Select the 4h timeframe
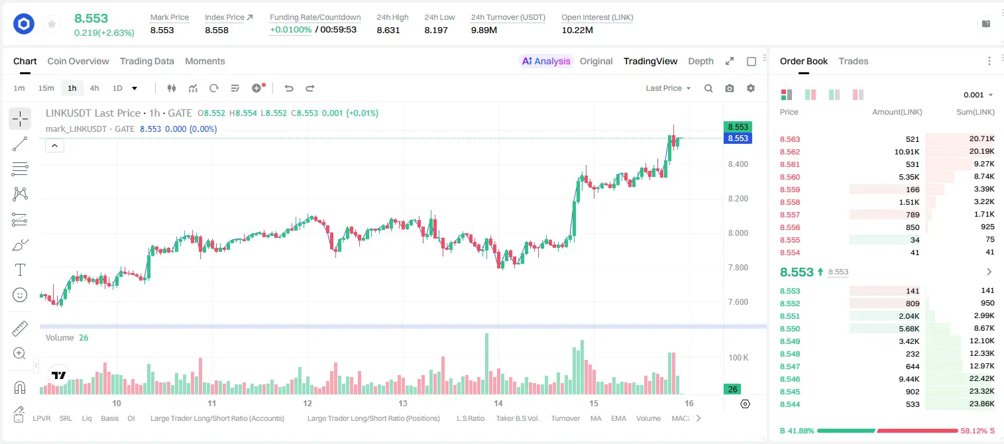The width and height of the screenshot is (1004, 444). click(x=94, y=88)
